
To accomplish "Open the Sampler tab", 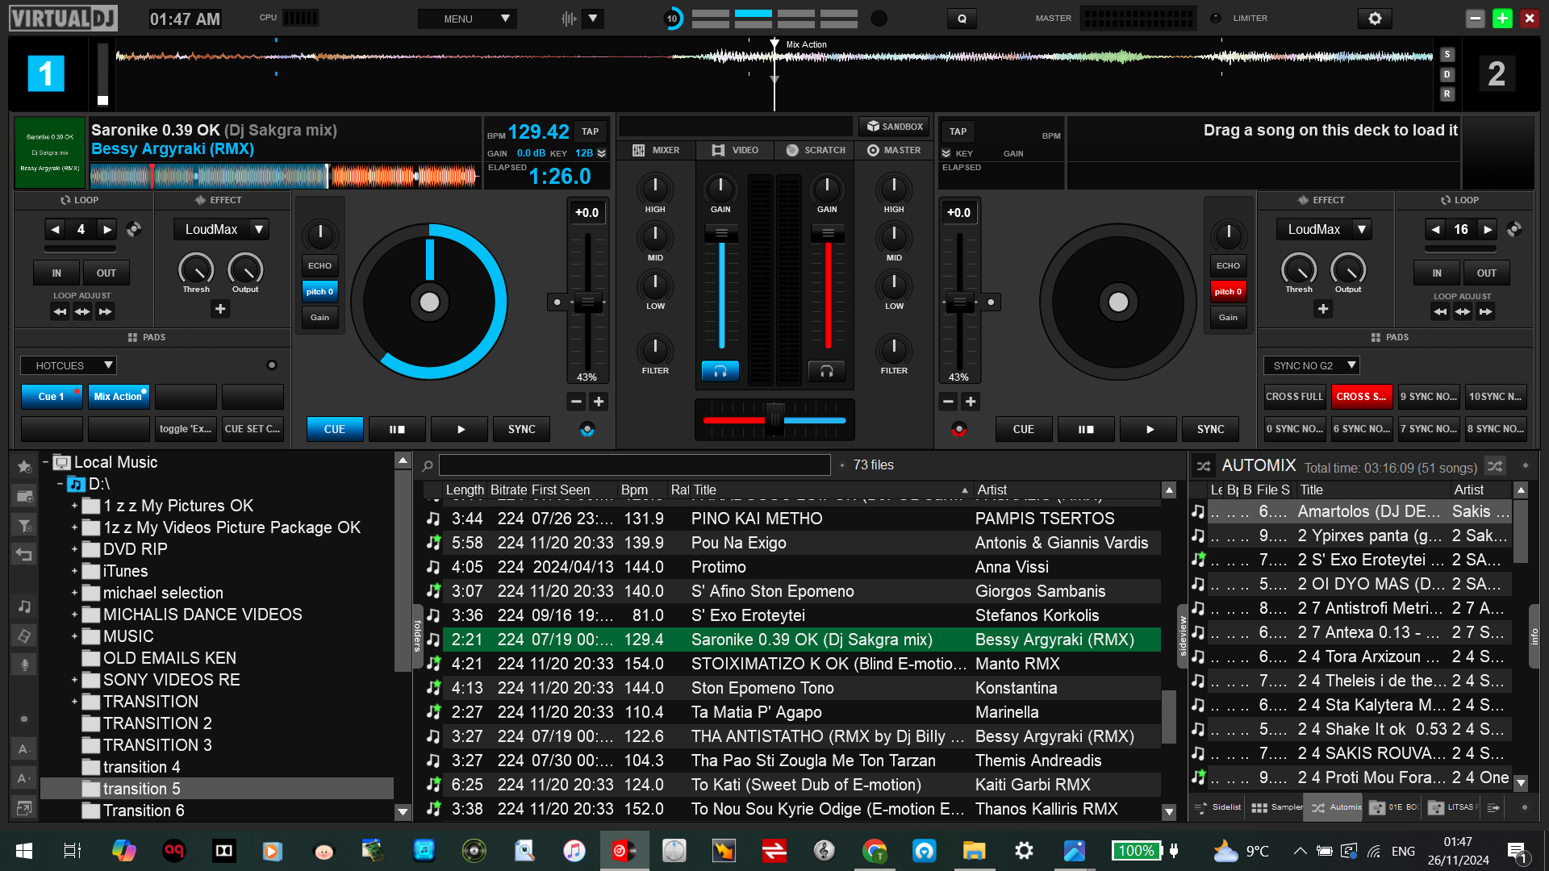I will pos(1276,807).
